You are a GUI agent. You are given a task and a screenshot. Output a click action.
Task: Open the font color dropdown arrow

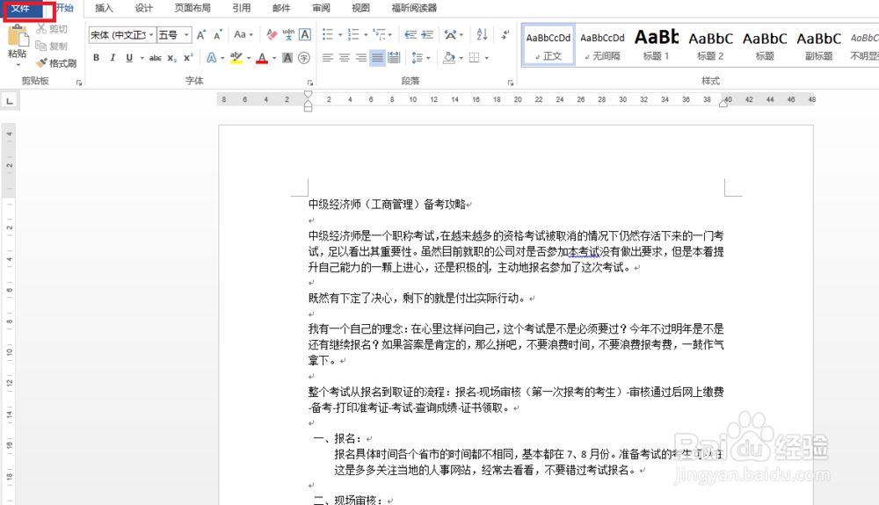[x=274, y=58]
